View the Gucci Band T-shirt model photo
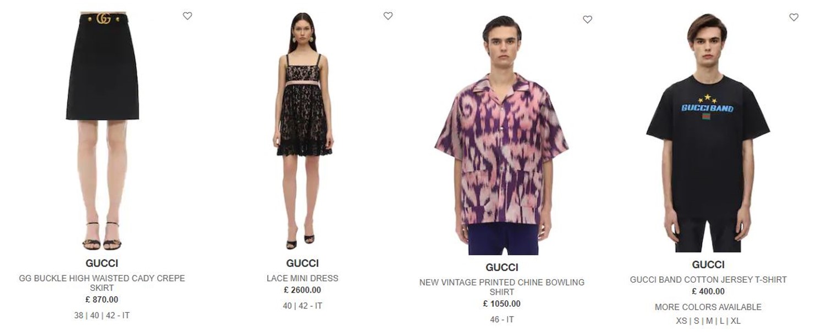 [x=708, y=133]
